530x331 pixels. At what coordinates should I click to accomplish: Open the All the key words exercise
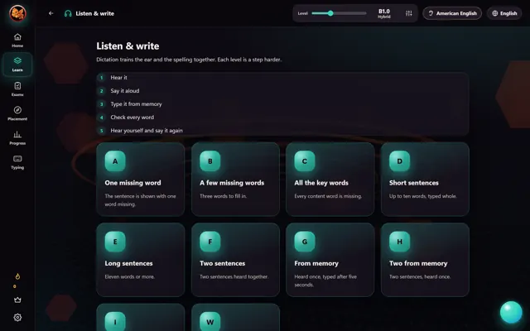tap(330, 180)
